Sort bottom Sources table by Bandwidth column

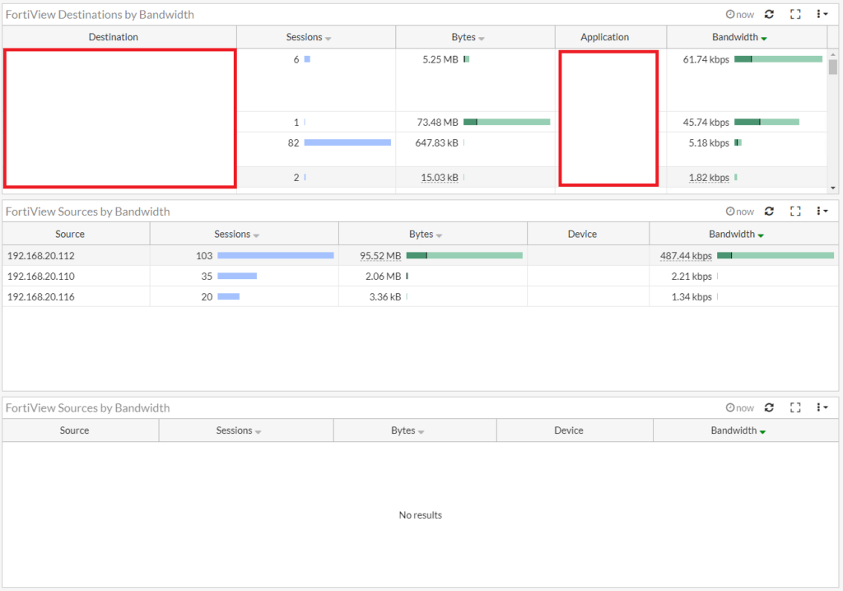[x=745, y=430]
